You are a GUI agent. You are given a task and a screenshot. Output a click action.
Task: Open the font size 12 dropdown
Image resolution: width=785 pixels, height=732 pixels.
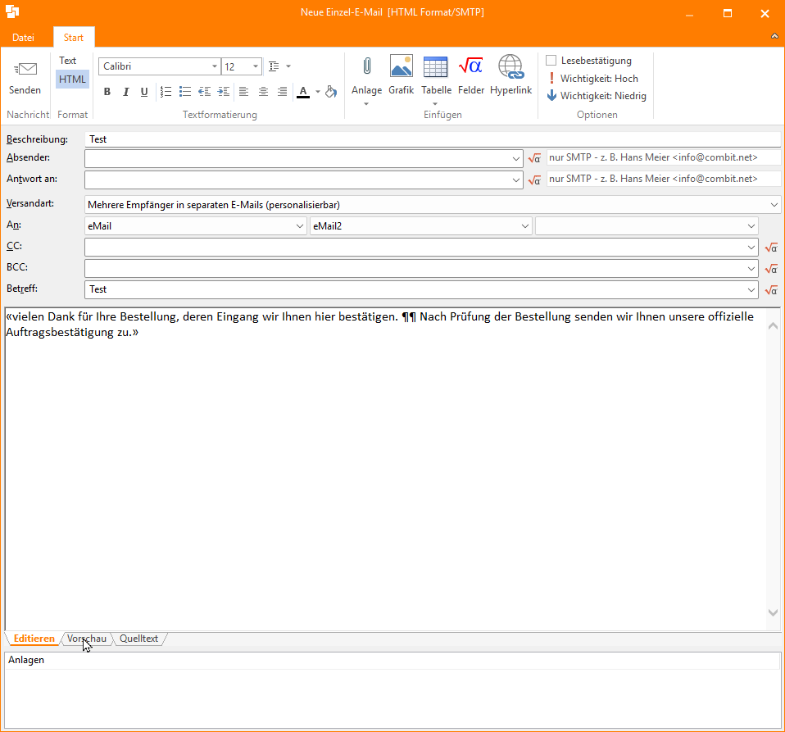[256, 66]
